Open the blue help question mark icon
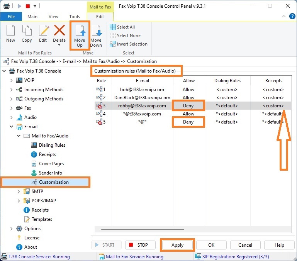Image resolution: width=297 pixels, height=261 pixels. 292,17
